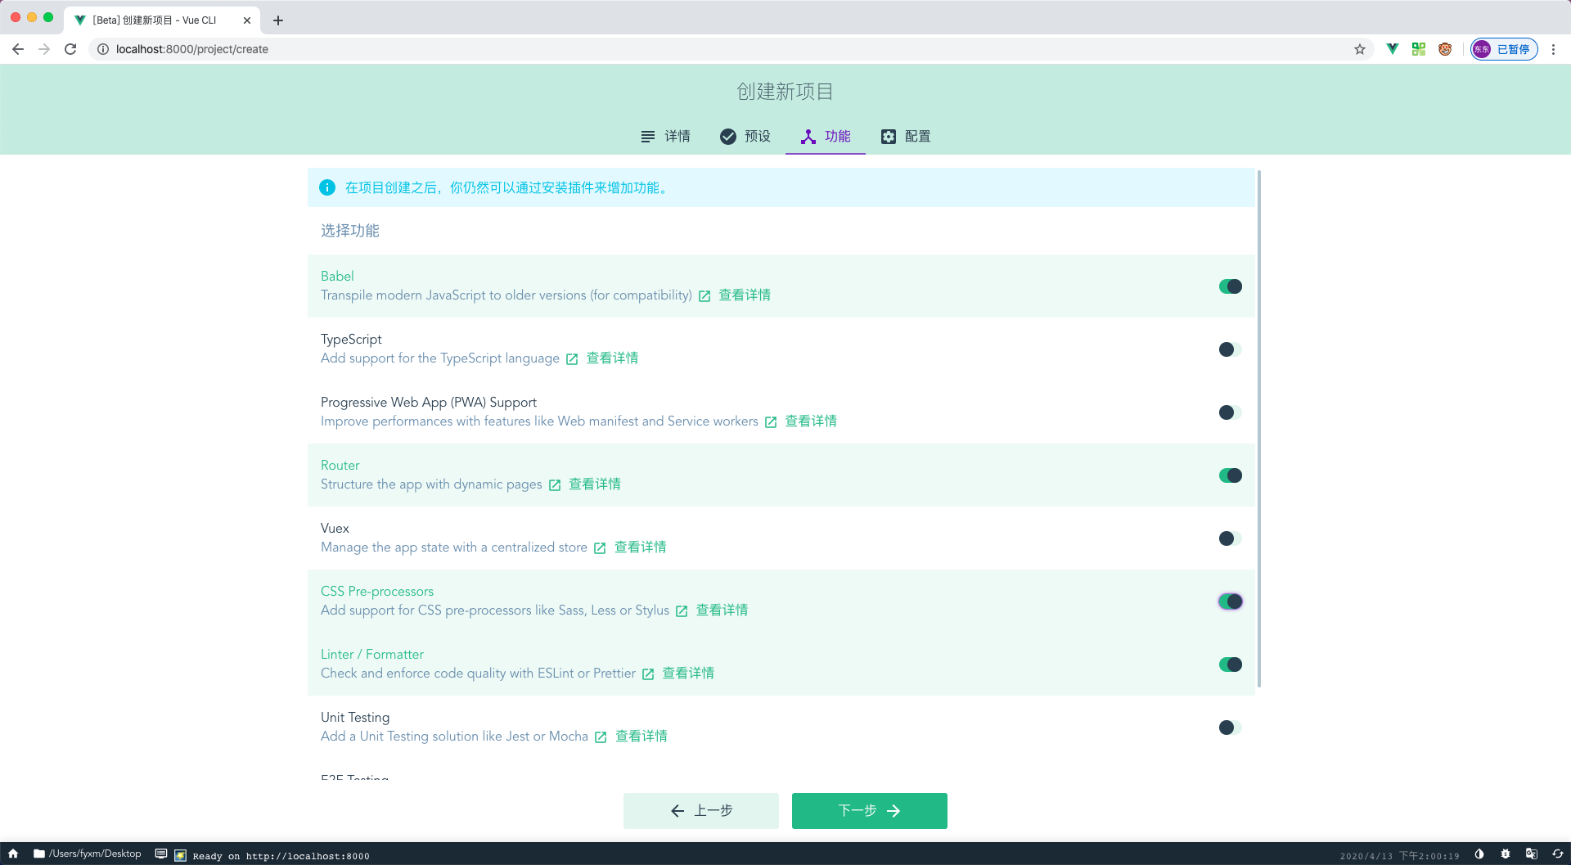1571x865 pixels.
Task: Toggle the Linter / Formatter switch
Action: [1230, 665]
